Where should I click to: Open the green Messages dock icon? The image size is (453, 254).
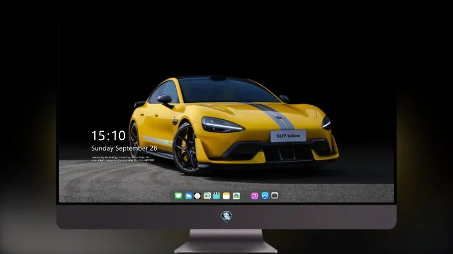178,196
